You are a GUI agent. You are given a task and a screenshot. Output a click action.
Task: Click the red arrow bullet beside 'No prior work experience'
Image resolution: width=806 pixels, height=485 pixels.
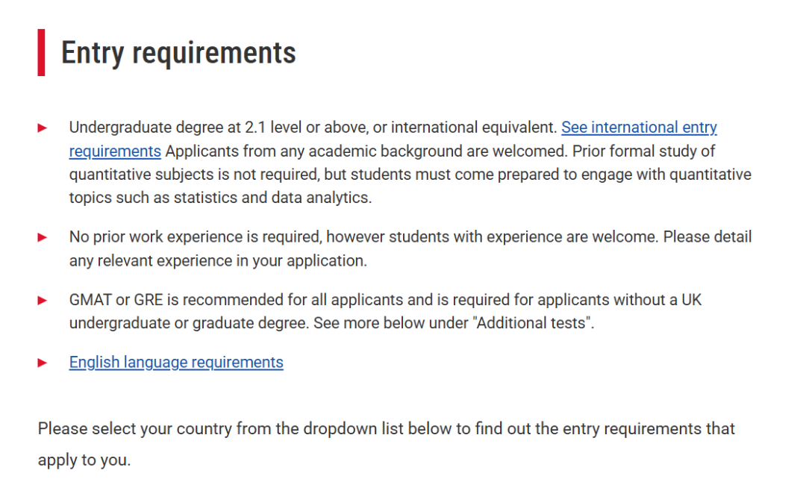pyautogui.click(x=43, y=237)
